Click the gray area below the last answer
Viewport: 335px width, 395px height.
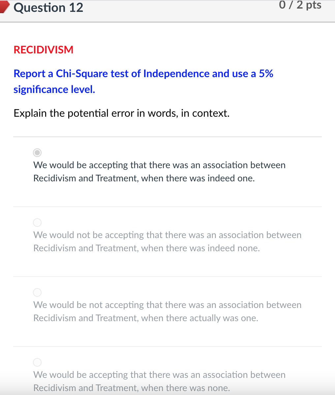167,393
